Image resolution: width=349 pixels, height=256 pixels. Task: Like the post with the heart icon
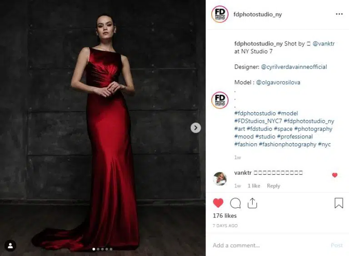tap(218, 203)
